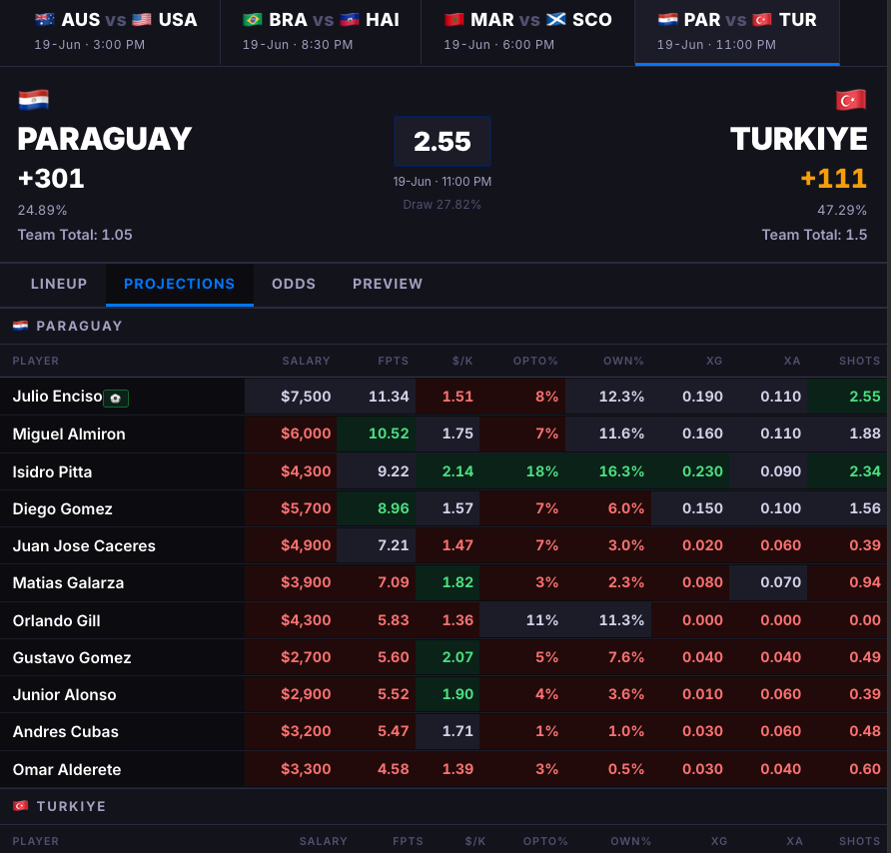The width and height of the screenshot is (891, 853).
Task: Sort Paraguay table by XG column
Action: click(714, 361)
